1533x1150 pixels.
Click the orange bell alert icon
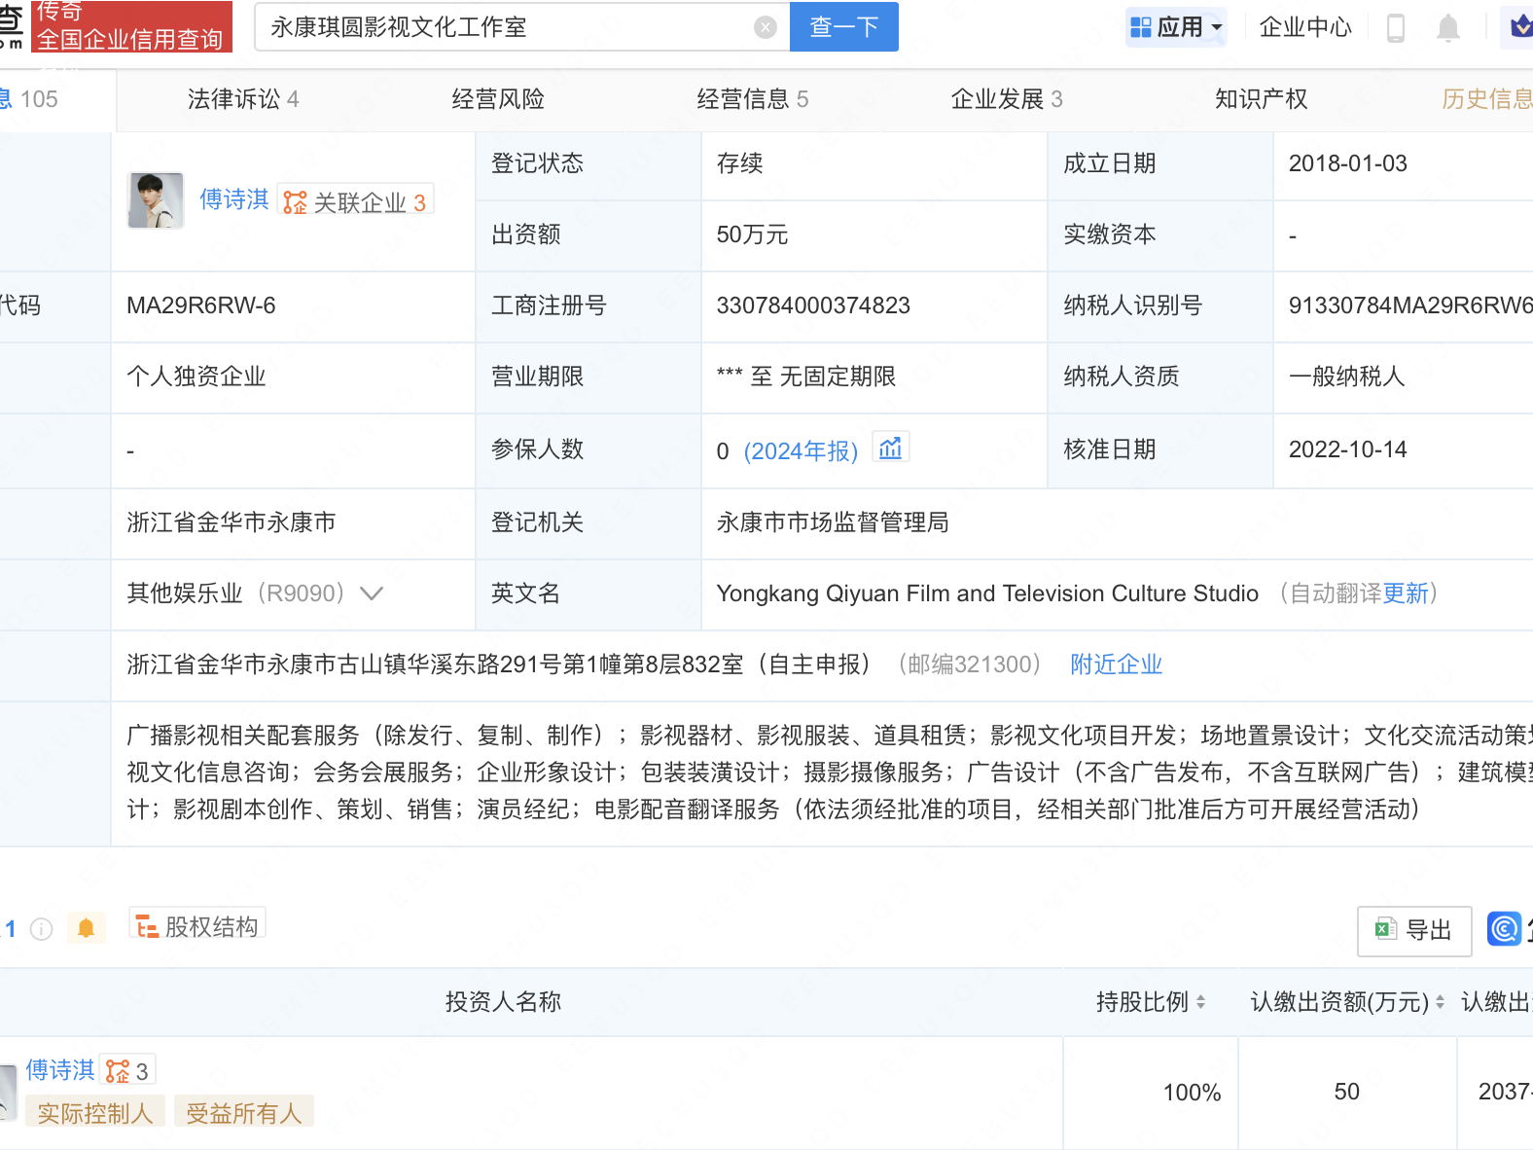(86, 928)
